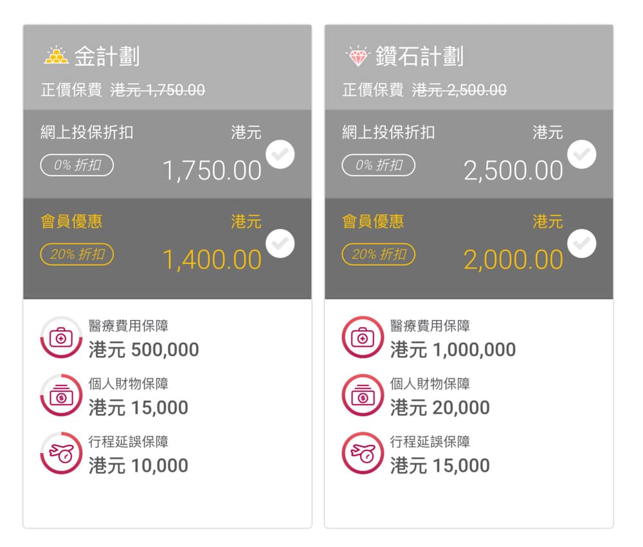The image size is (643, 547).
Task: Click the diamond icon beside 鑽石計劃
Action: point(357,57)
